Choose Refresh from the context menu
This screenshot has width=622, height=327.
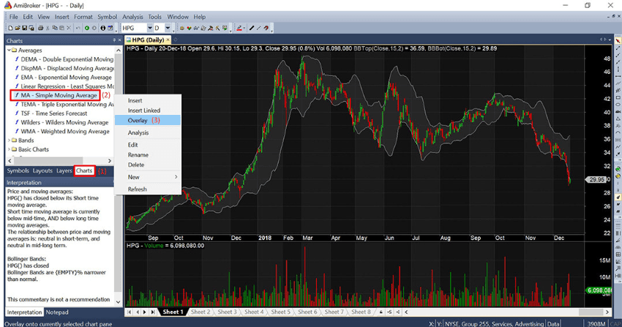point(148,189)
